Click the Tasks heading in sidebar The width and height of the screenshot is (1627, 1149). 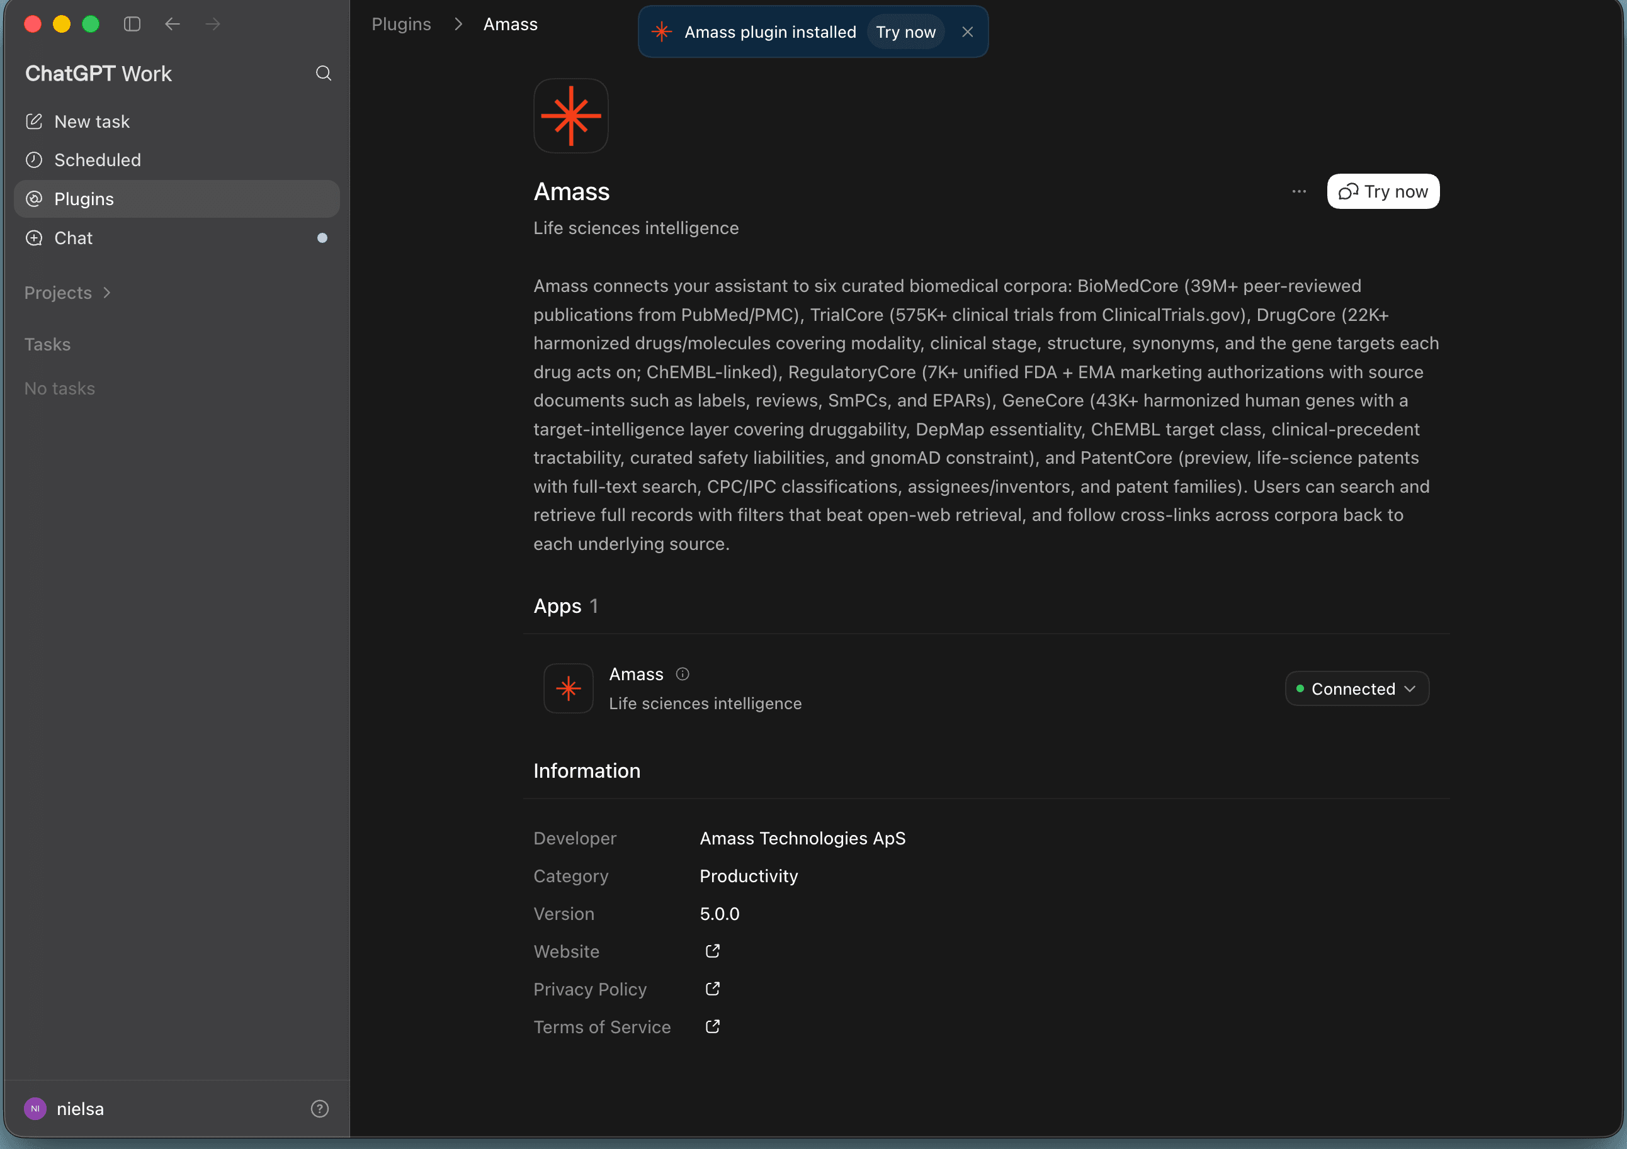click(47, 344)
